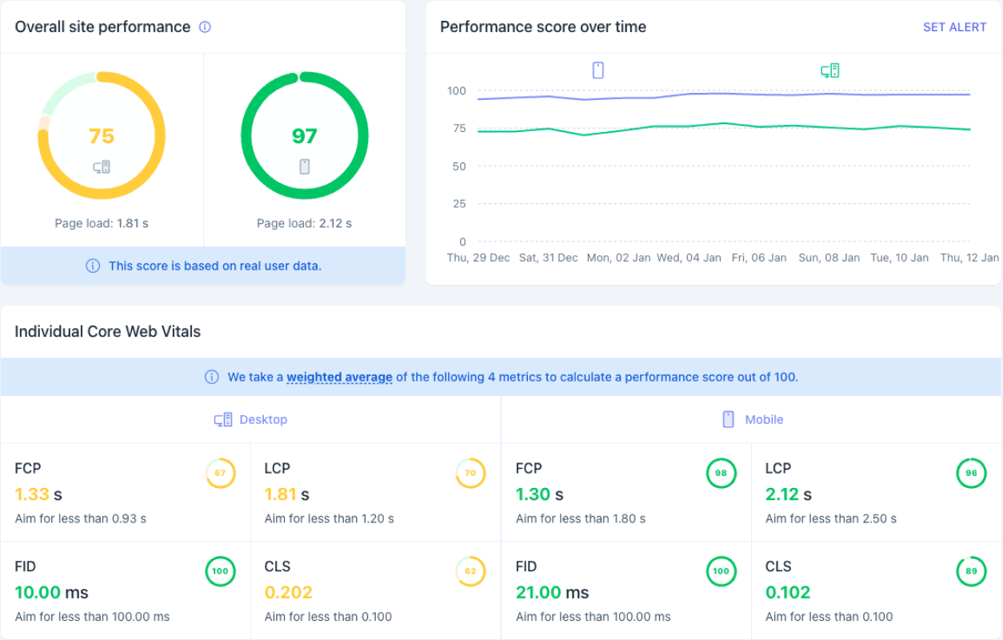Click the green 97 mobile score gauge
Viewport: 1003px width, 640px height.
click(304, 136)
